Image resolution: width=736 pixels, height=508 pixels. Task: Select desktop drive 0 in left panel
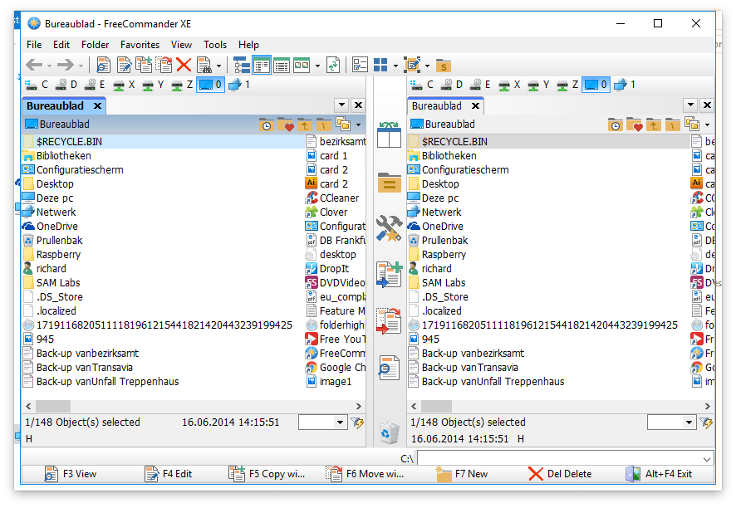coord(210,85)
